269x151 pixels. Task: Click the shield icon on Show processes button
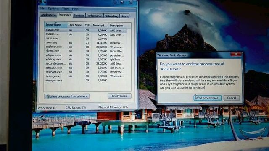pos(48,96)
